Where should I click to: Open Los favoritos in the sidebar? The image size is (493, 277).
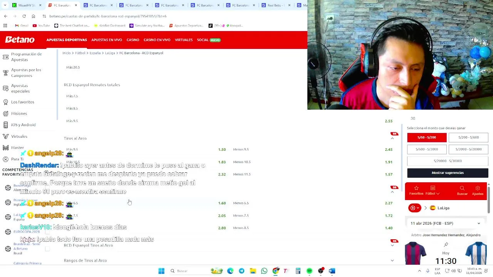pyautogui.click(x=22, y=102)
